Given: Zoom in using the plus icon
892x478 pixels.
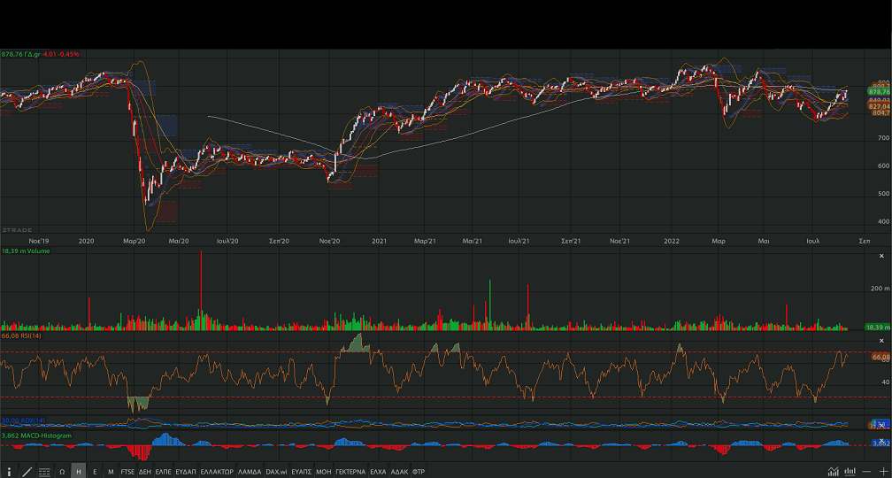Looking at the screenshot, I should pyautogui.click(x=882, y=472).
